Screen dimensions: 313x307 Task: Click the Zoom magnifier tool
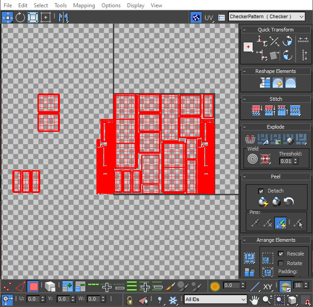(267, 300)
